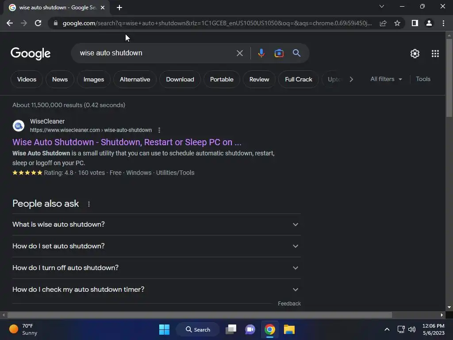Select the News filter chip
Viewport: 453px width, 340px height.
(x=60, y=79)
